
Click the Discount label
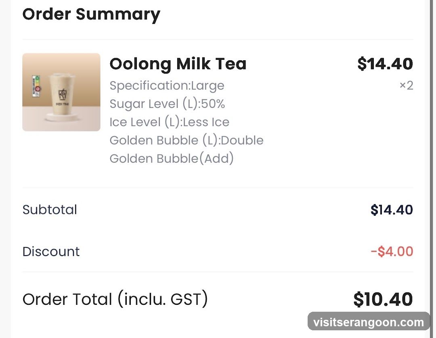pyautogui.click(x=51, y=251)
